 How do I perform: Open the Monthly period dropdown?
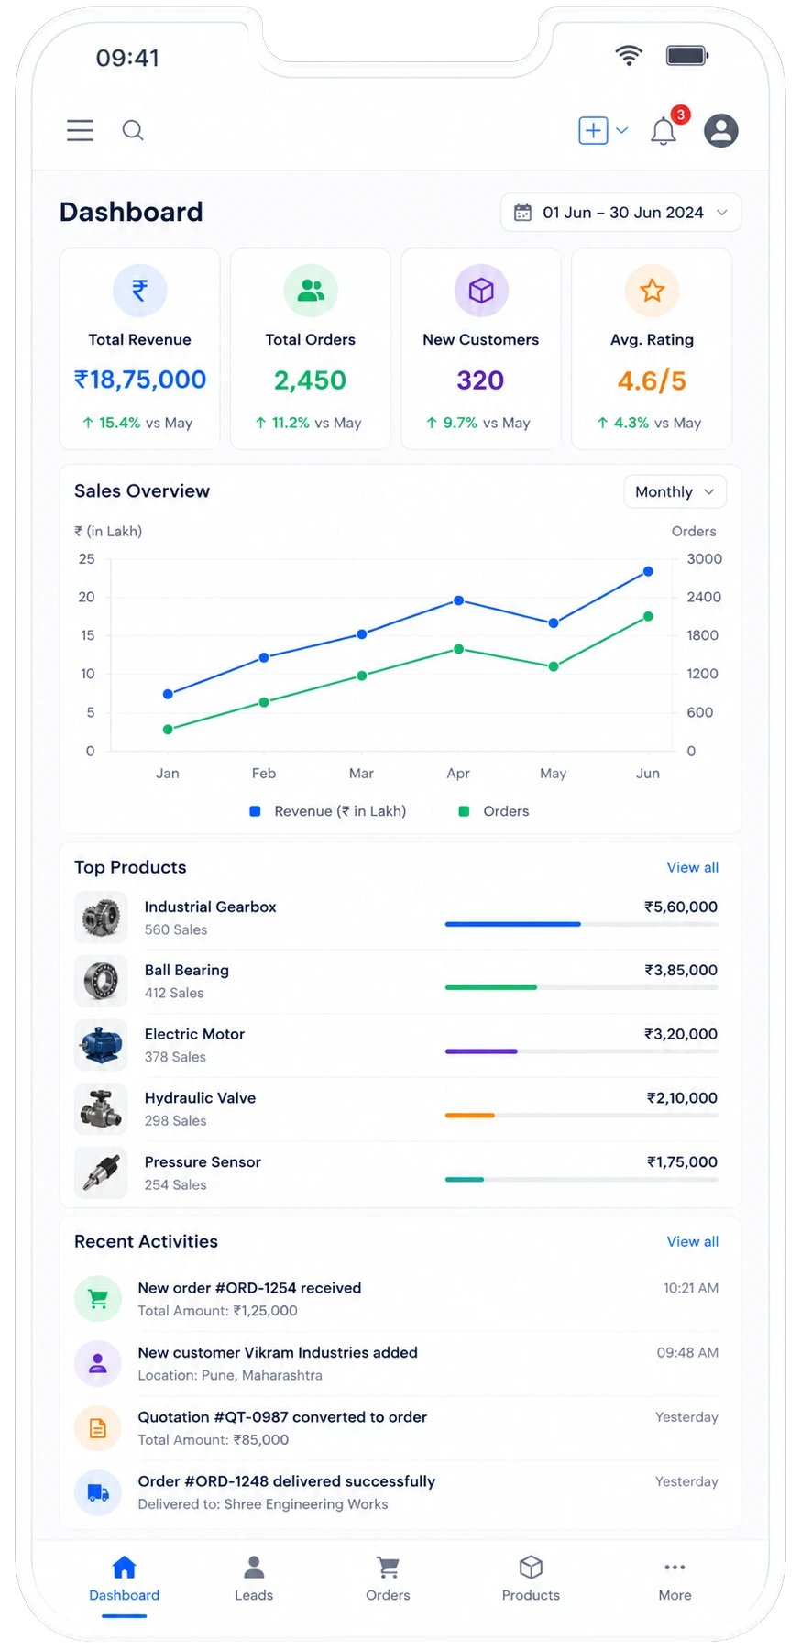(x=675, y=491)
